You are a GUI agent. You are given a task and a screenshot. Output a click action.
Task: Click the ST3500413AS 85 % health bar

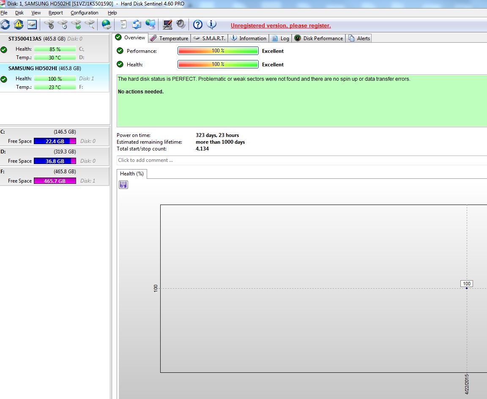click(55, 49)
